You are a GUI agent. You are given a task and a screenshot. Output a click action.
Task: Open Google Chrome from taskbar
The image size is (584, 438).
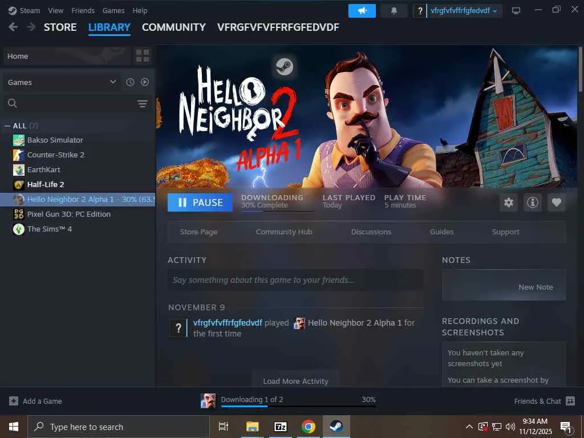pyautogui.click(x=309, y=427)
